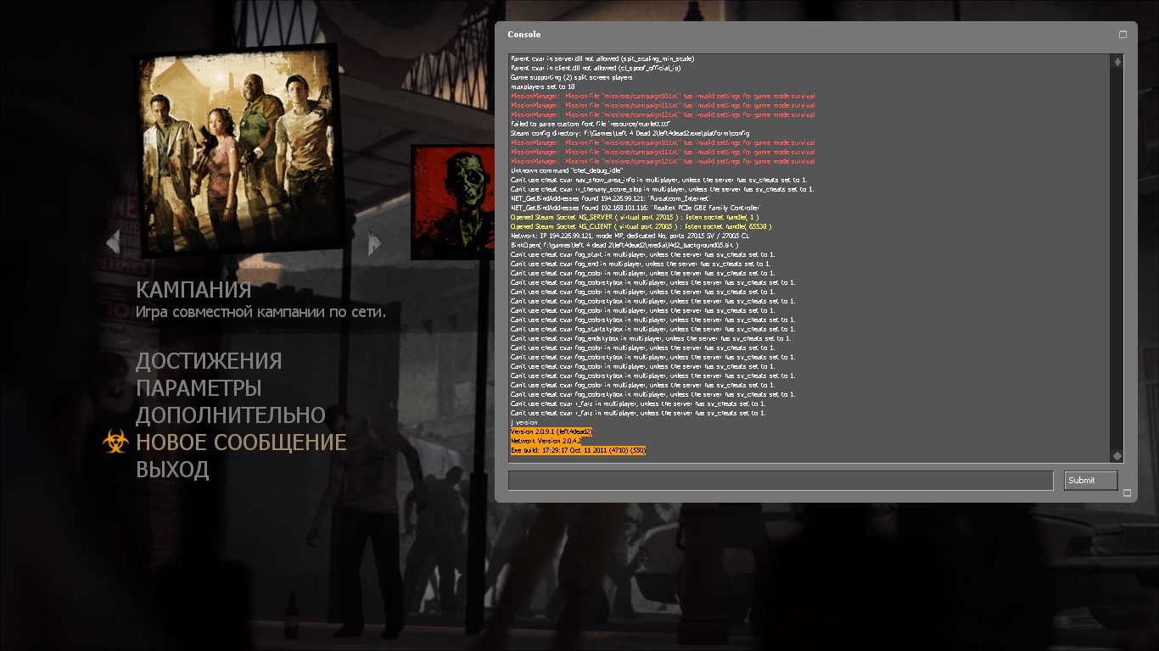Open the КАМПАНИЯ menu item

click(193, 290)
